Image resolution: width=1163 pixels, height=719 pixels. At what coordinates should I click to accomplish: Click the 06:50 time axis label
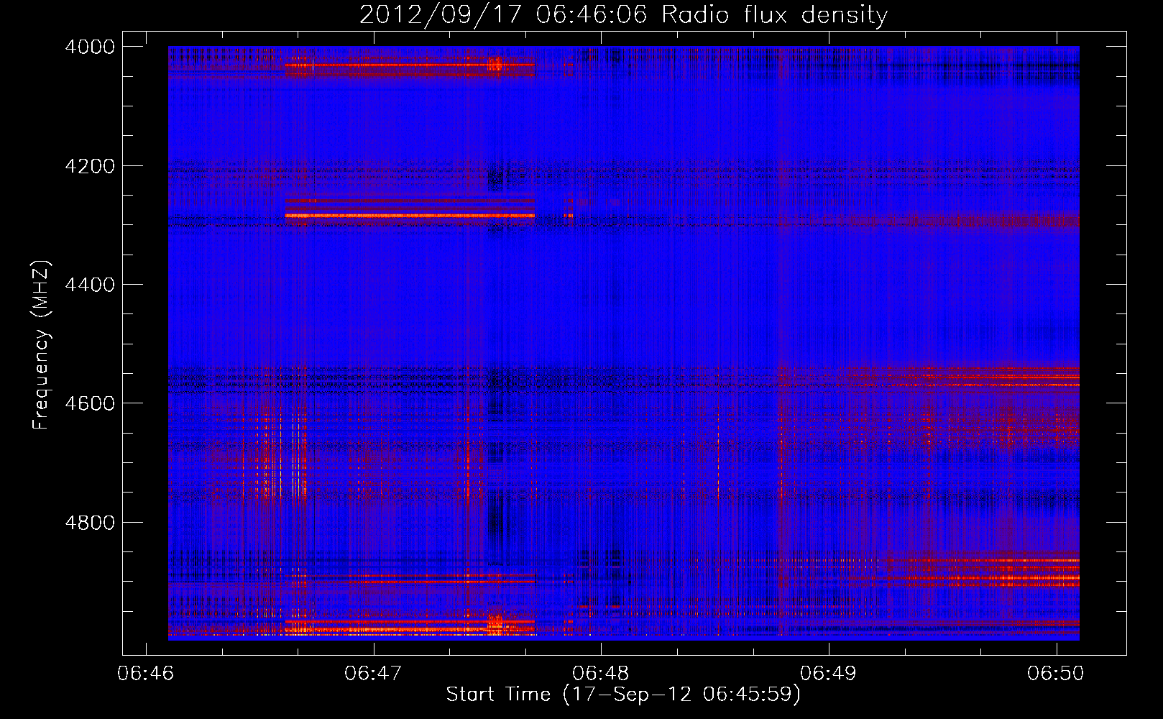1056,673
